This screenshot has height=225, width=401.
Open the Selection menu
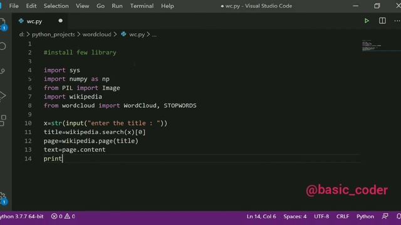56,6
